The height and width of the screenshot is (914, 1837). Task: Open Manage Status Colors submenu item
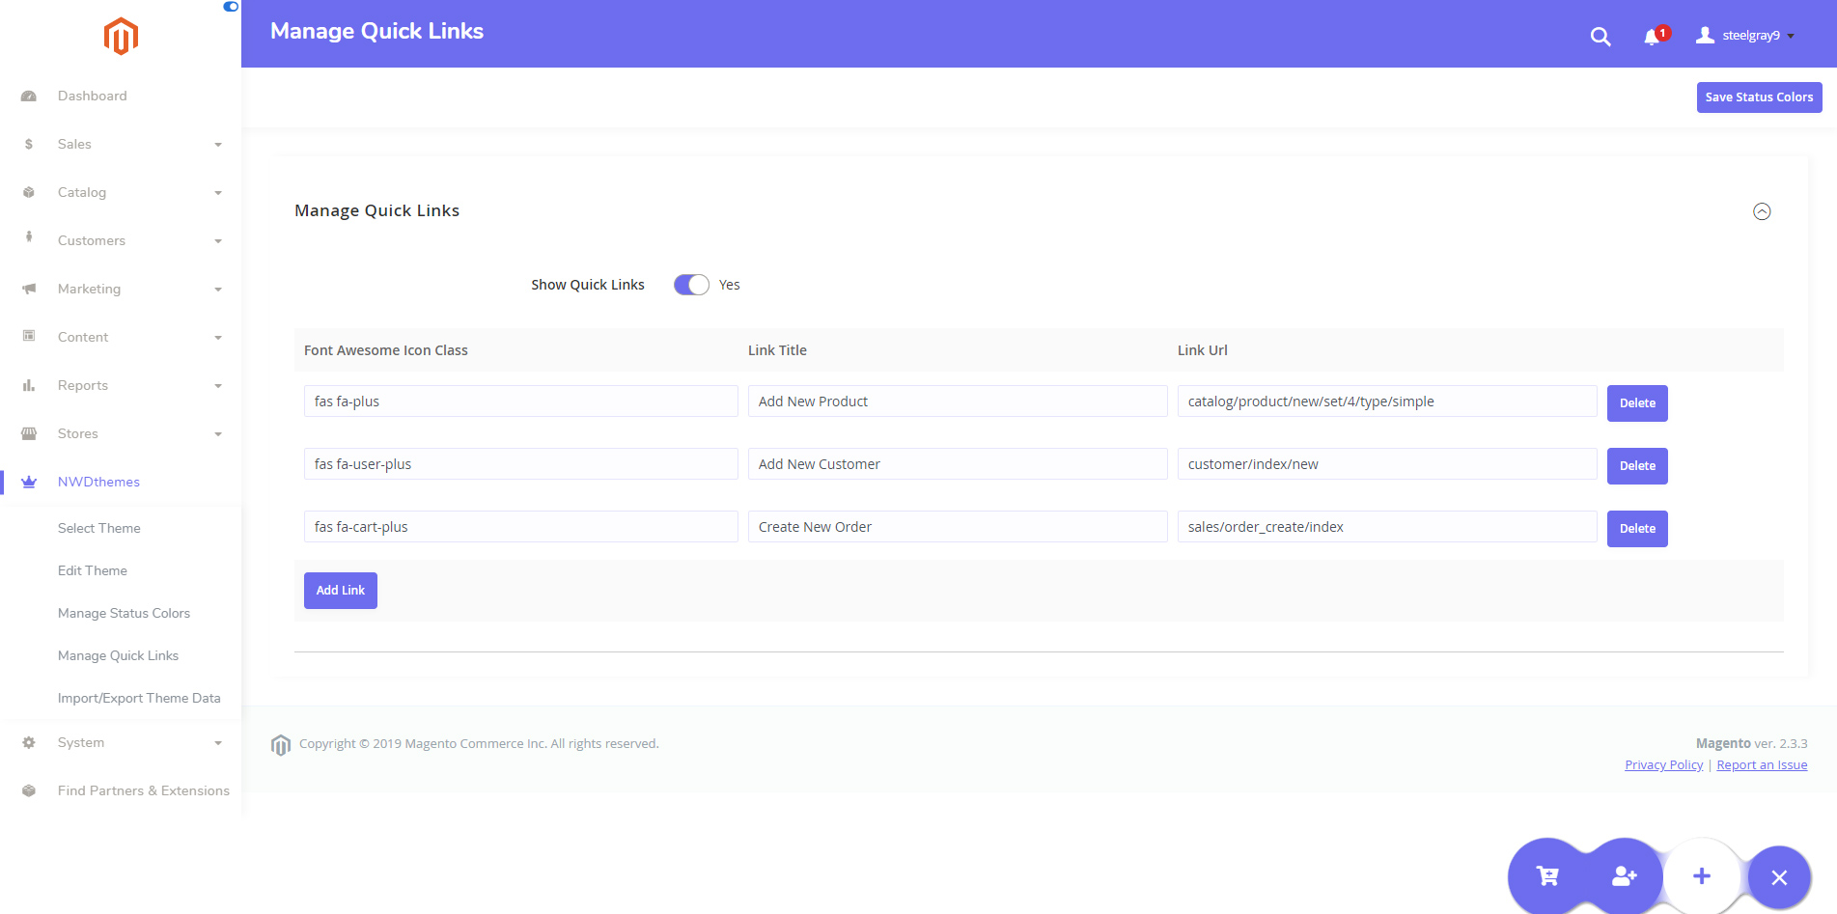(x=124, y=613)
